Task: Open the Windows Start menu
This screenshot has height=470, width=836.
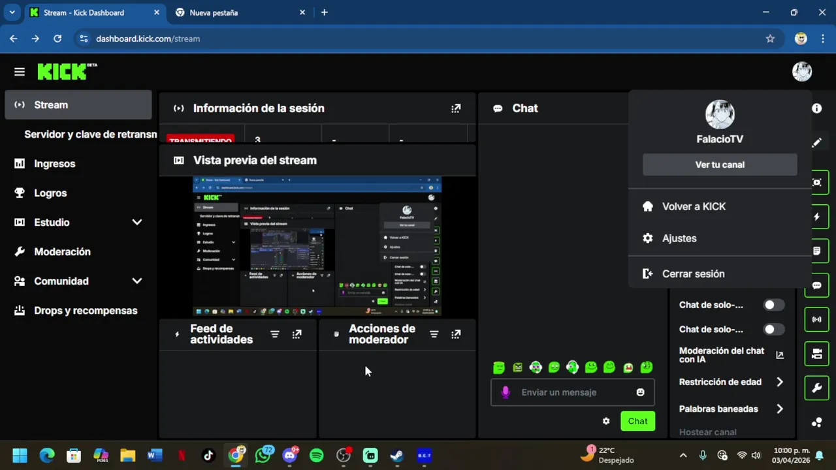Action: [20, 456]
